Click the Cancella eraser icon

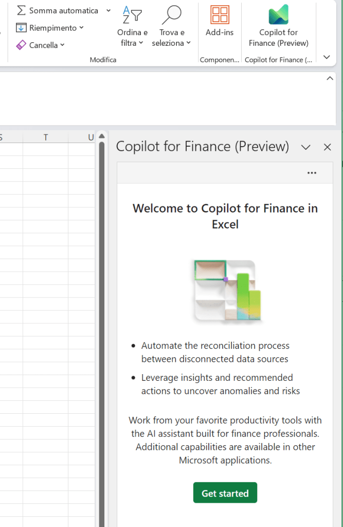click(x=21, y=45)
